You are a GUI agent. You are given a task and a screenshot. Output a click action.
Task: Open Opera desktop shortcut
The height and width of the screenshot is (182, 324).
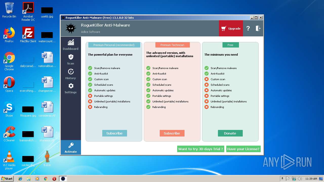pyautogui.click(x=9, y=84)
